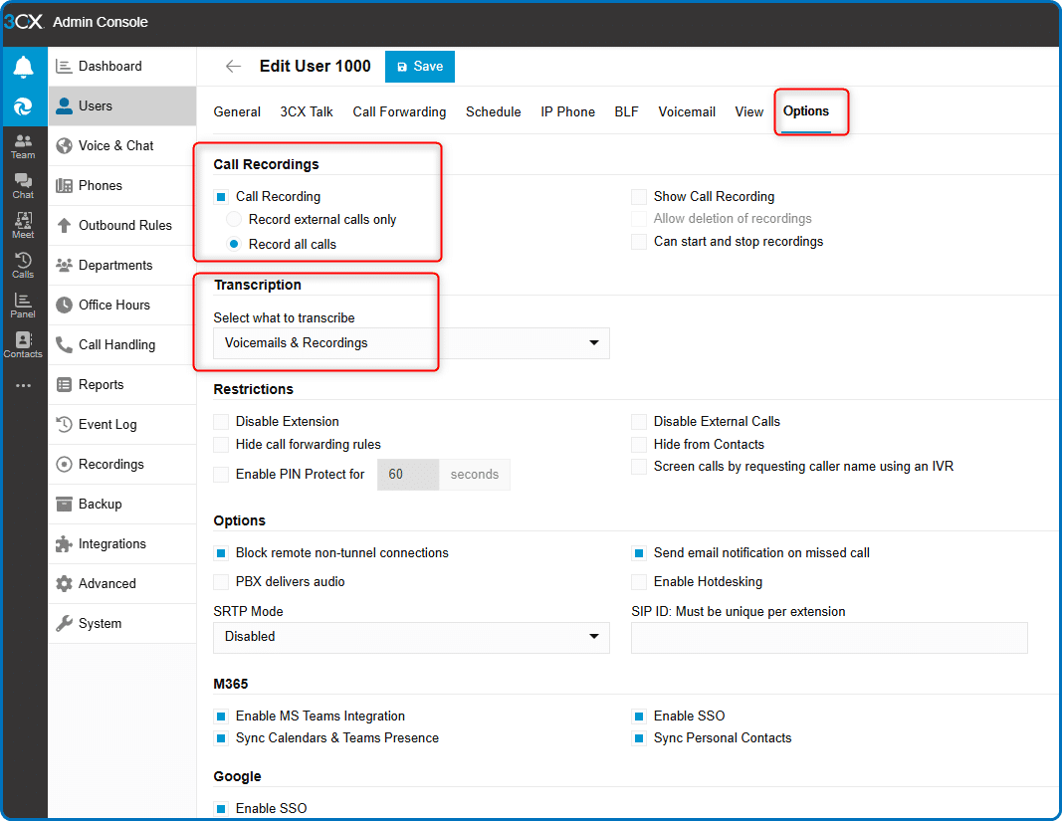
Task: Check Disable External Calls
Action: click(x=639, y=422)
